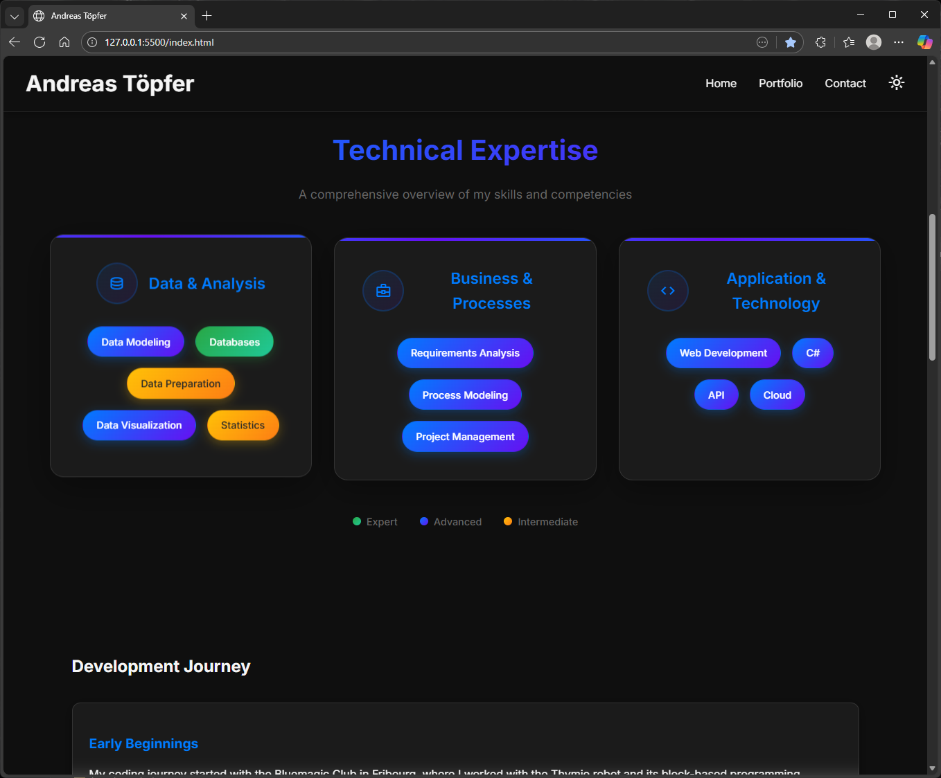Click the Application & Technology card heading
This screenshot has width=941, height=778.
click(x=776, y=291)
